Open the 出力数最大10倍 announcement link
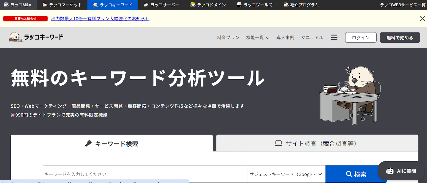The height and width of the screenshot is (183, 427). [x=100, y=19]
